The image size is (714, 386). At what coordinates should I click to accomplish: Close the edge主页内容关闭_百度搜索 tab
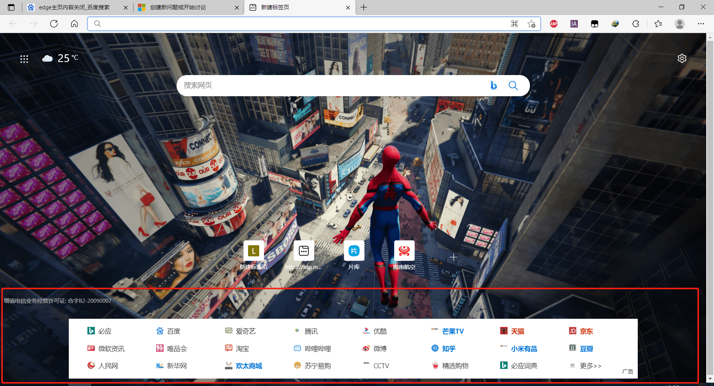[126, 7]
